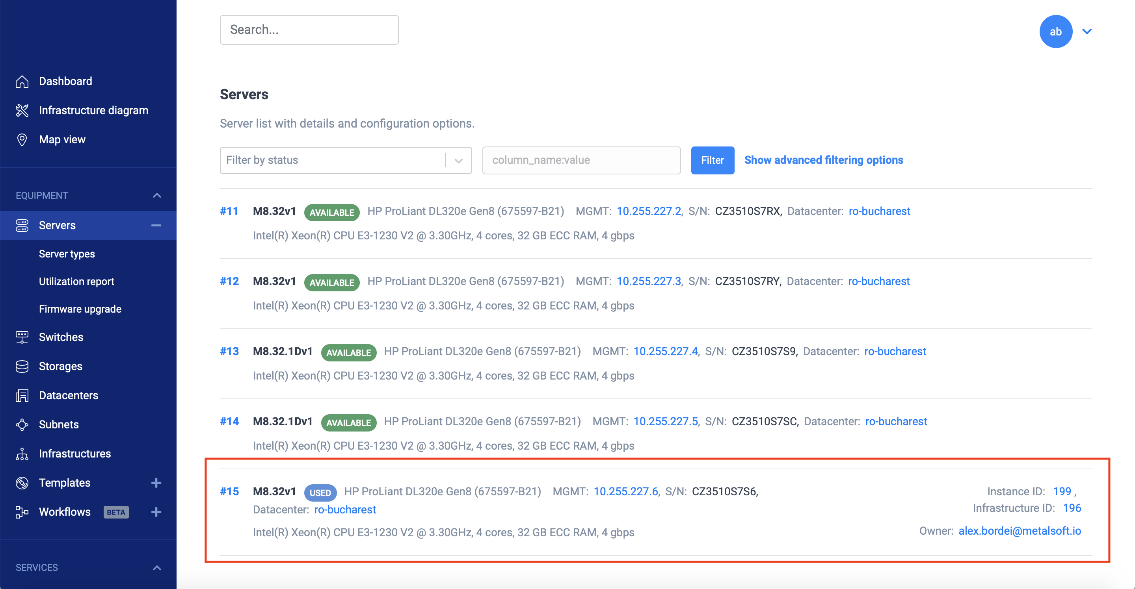Show advanced filtering options
Screen dimensions: 1135x589
(x=824, y=160)
